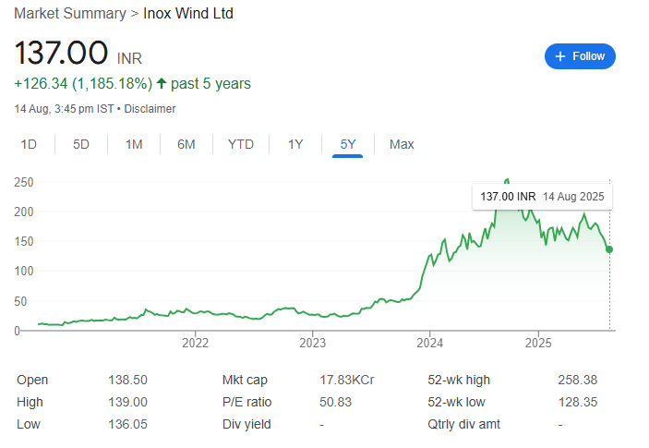The width and height of the screenshot is (649, 448).
Task: Click the plus icon in Follow button
Action: 560,56
